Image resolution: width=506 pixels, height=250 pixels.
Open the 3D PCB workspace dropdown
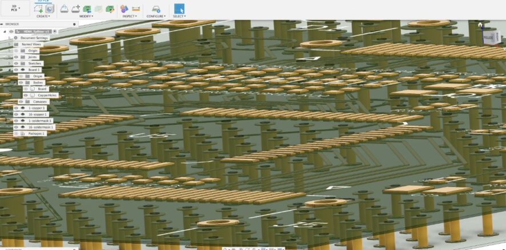click(14, 8)
